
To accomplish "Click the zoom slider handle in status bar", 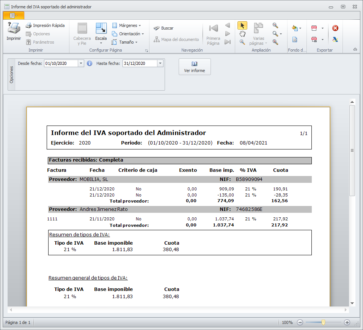I will point(323,322).
